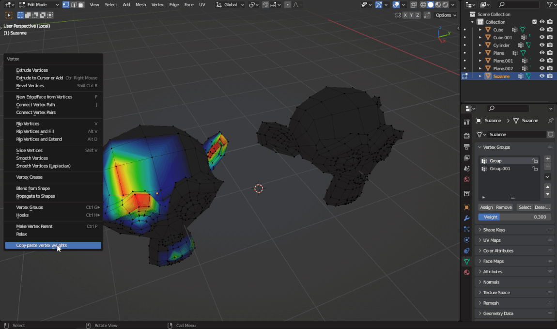
Task: Switch to rendered shading
Action: [x=446, y=5]
